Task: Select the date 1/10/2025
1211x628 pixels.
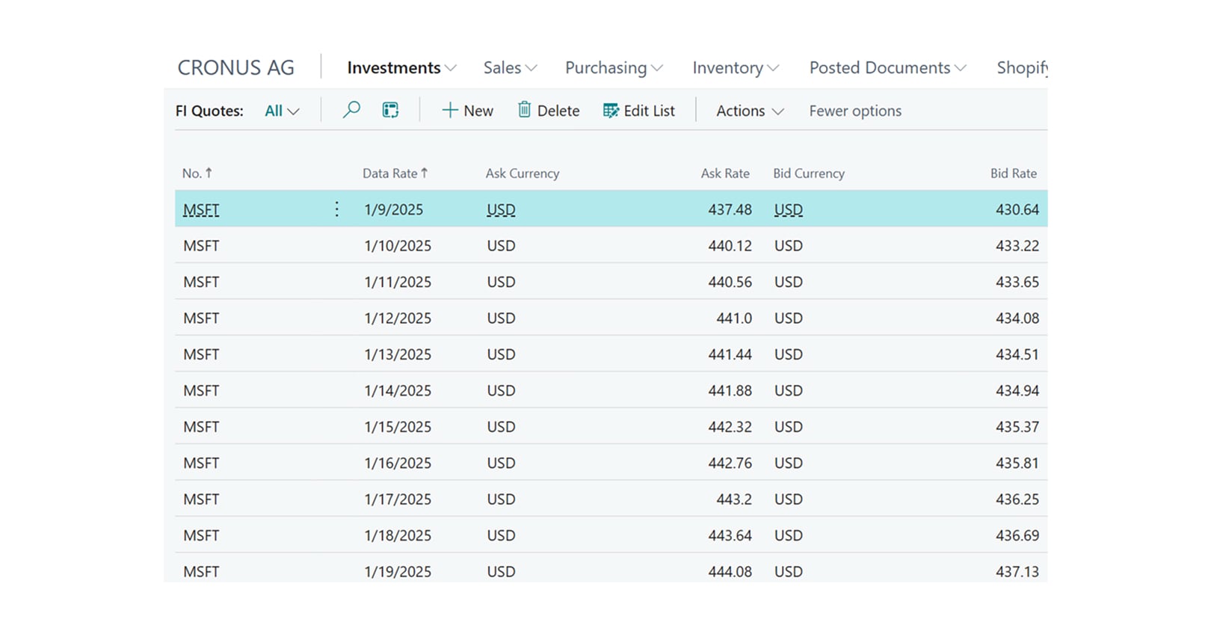Action: tap(398, 246)
